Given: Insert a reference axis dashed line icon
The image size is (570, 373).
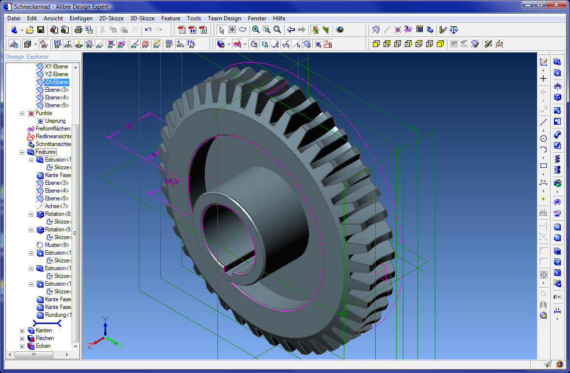Looking at the screenshot, I should (387, 30).
